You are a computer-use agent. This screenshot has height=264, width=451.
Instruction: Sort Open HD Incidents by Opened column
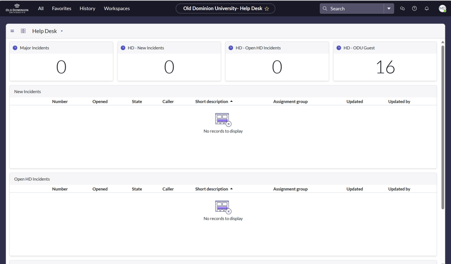coord(100,189)
